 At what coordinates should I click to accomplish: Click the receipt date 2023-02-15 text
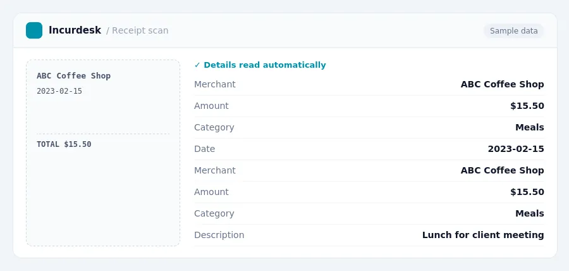(59, 91)
